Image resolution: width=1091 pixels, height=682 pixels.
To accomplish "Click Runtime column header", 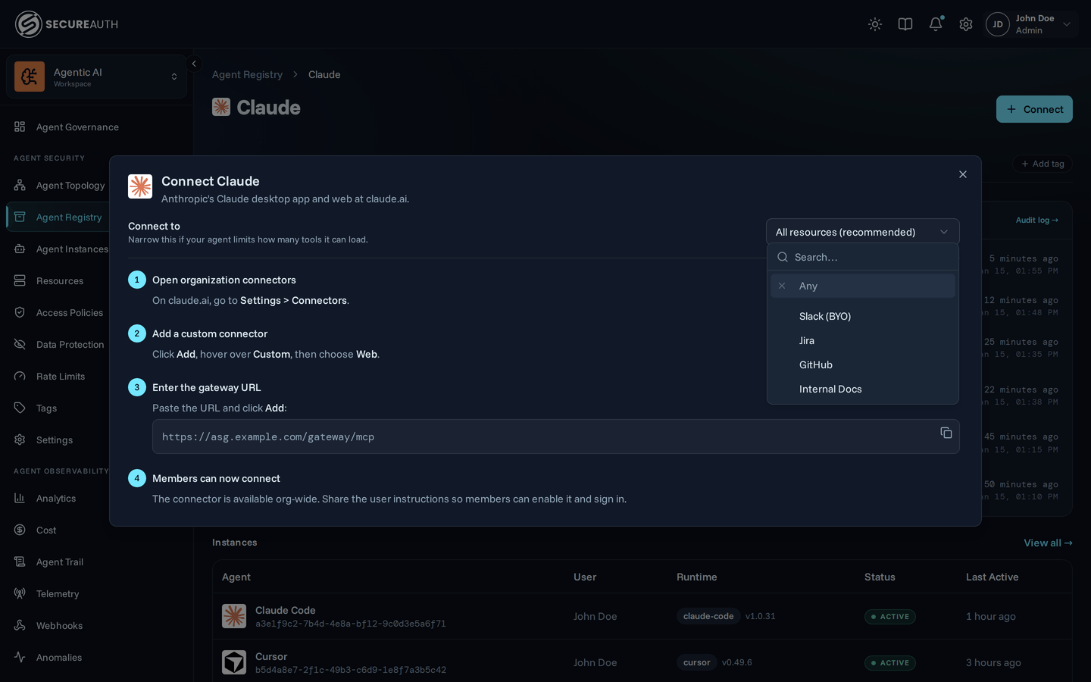I will tap(696, 577).
